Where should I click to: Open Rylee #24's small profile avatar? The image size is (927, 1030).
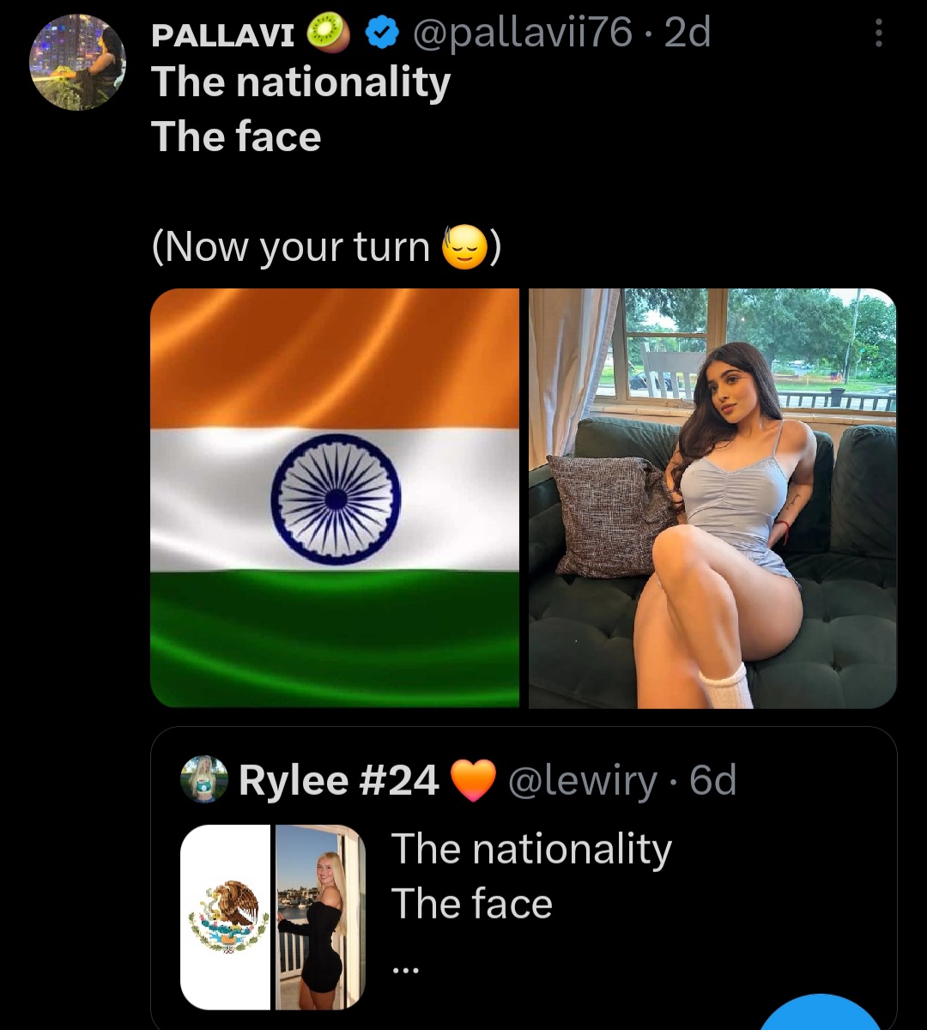coord(204,779)
